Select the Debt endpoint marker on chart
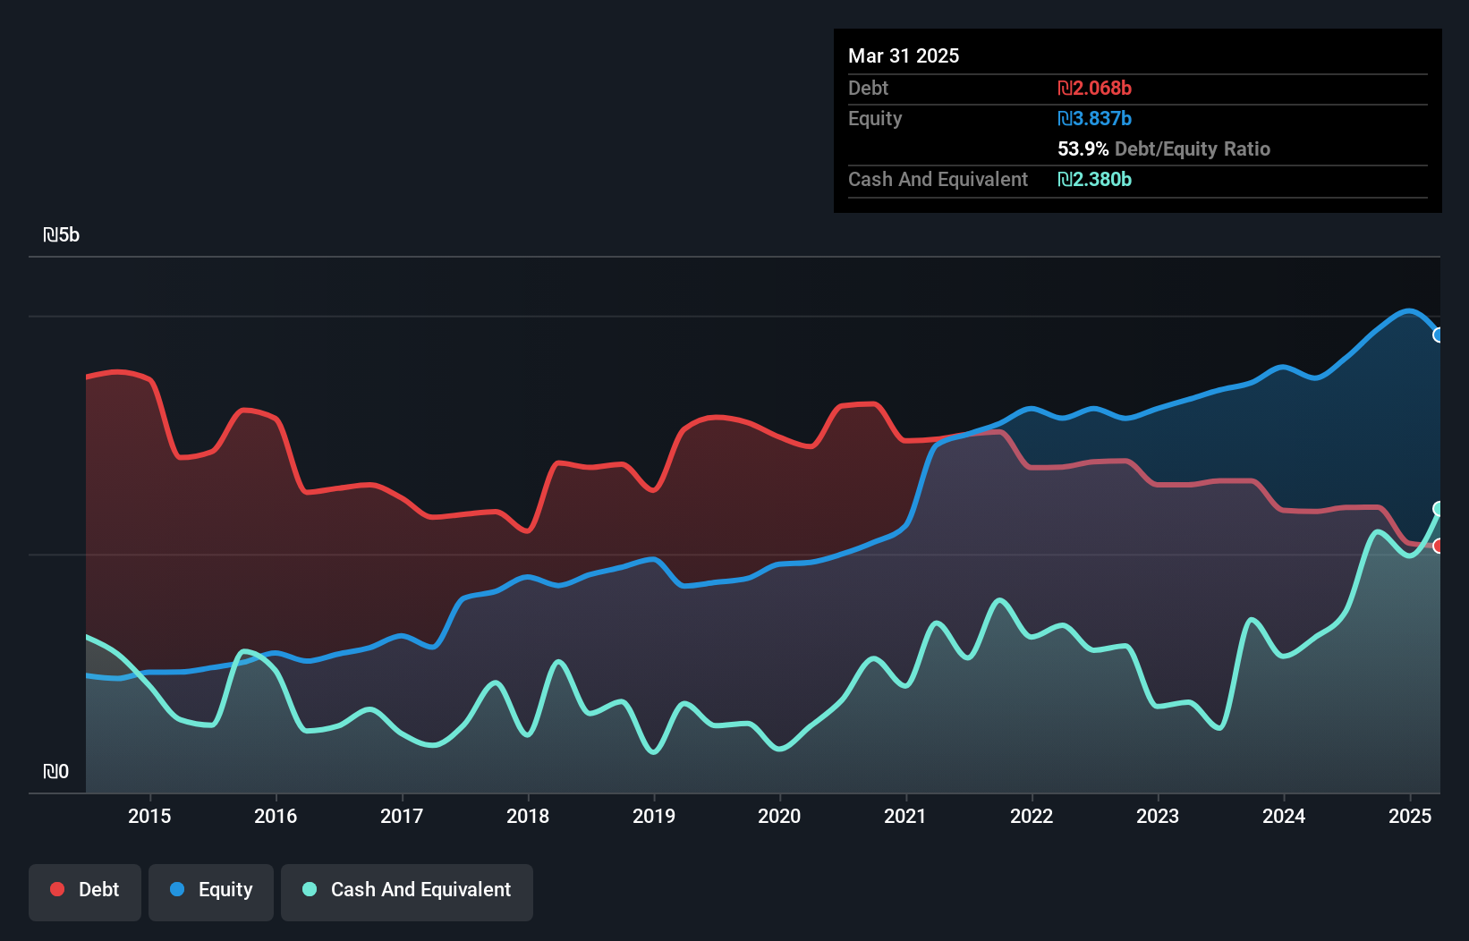The width and height of the screenshot is (1469, 941). [1439, 546]
